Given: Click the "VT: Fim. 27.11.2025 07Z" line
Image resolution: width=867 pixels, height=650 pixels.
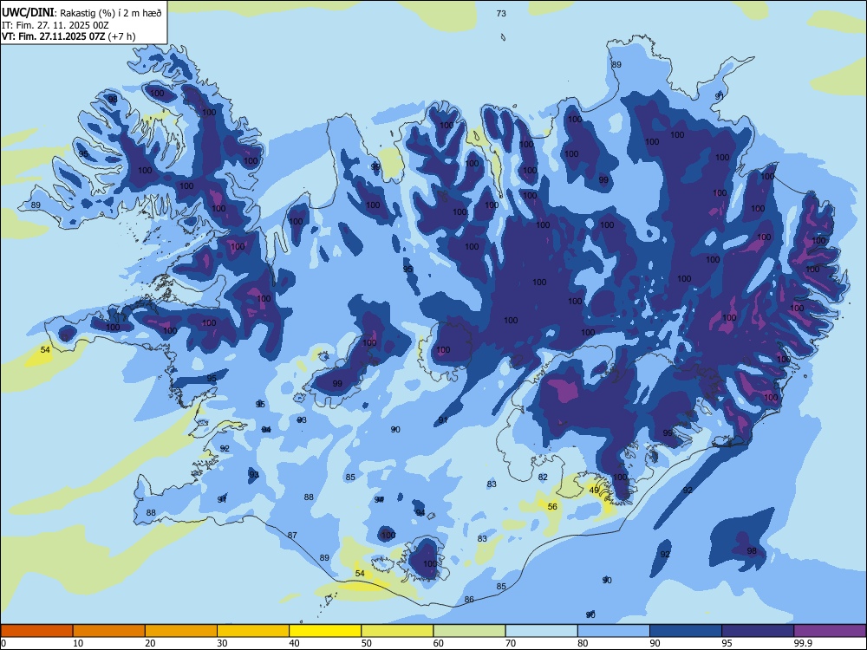Looking at the screenshot, I should [x=53, y=37].
